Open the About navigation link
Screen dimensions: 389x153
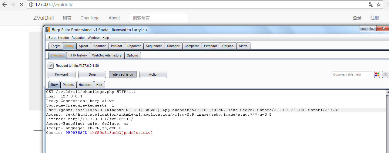(114, 18)
